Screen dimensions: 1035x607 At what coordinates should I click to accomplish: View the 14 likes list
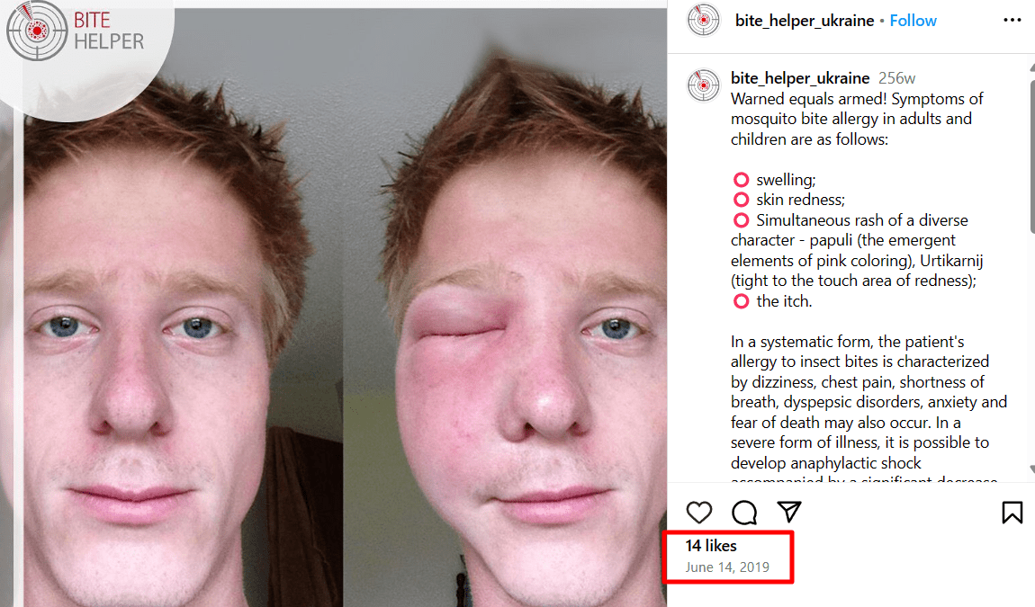(x=711, y=546)
